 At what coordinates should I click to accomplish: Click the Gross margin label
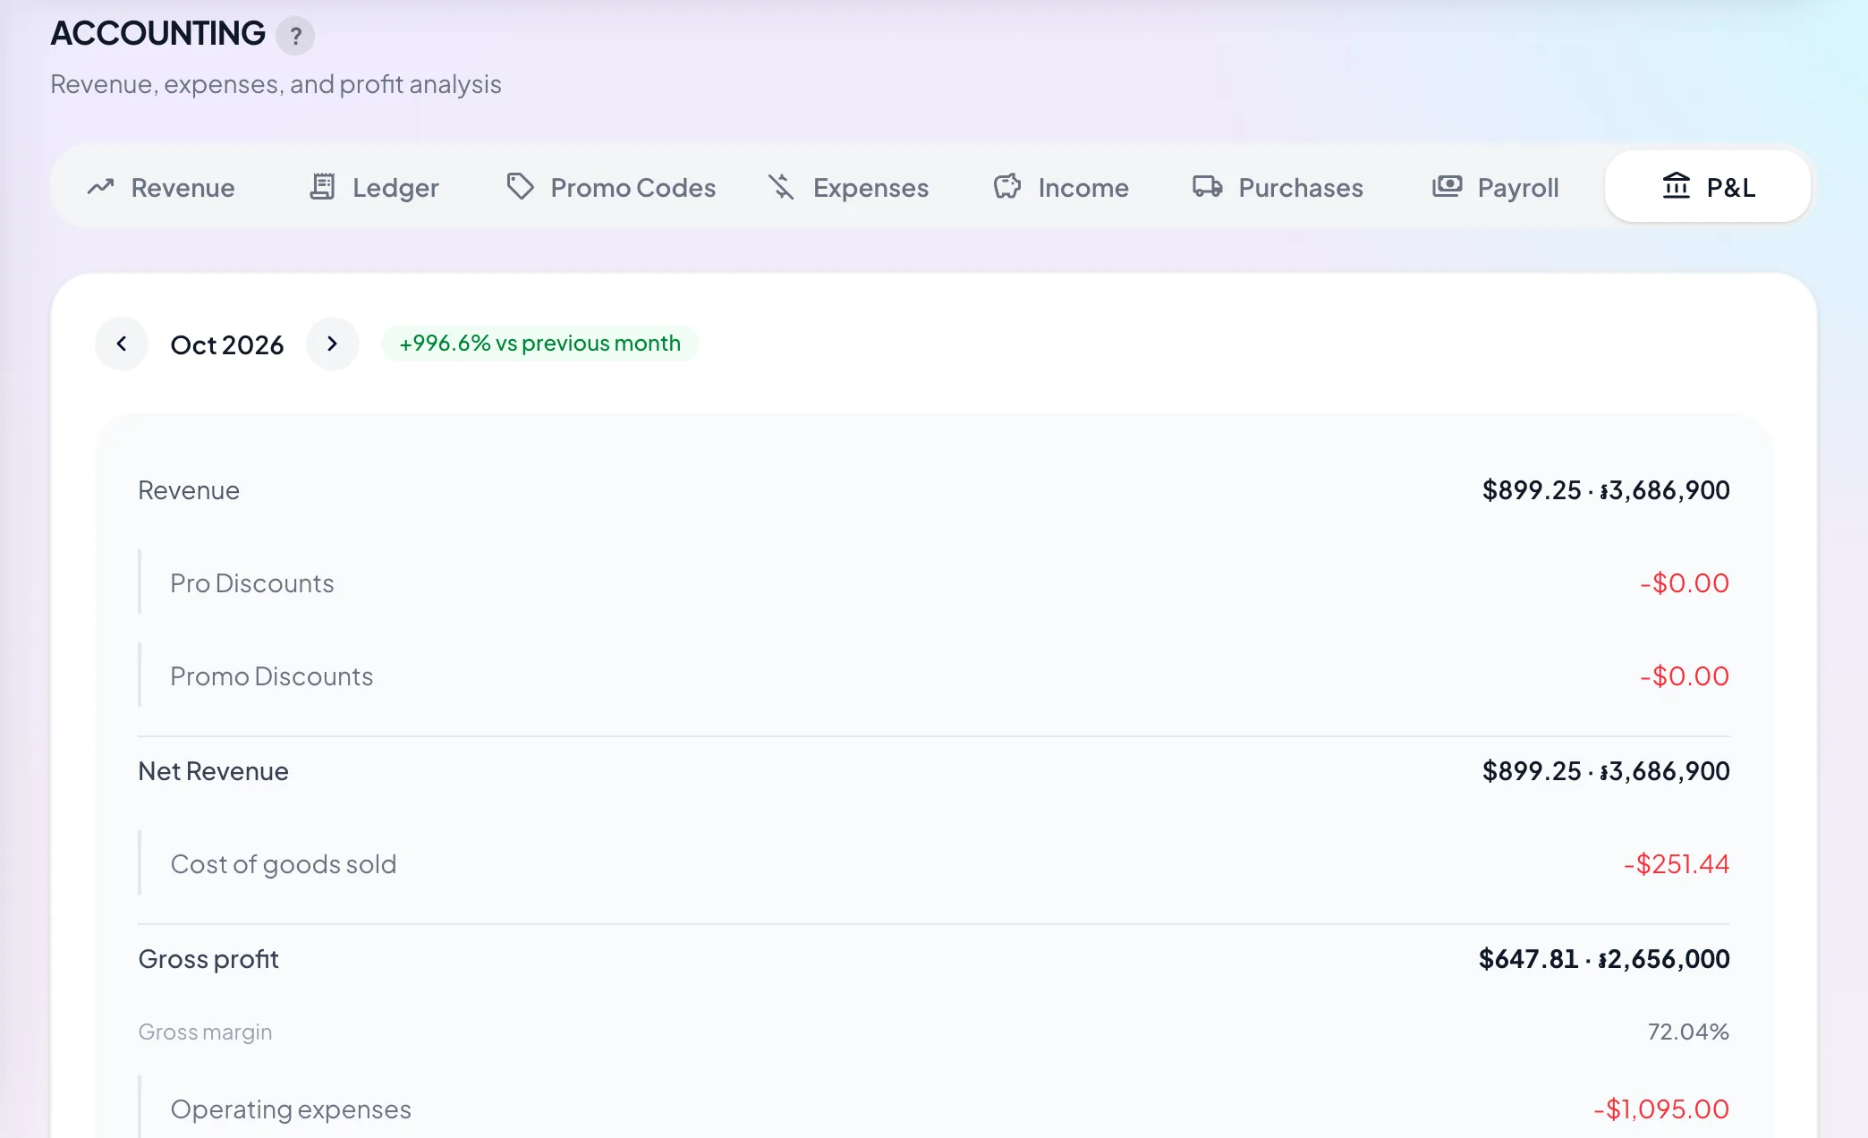205,1032
